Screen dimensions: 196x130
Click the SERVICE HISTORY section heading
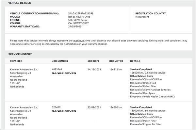pos(20,54)
